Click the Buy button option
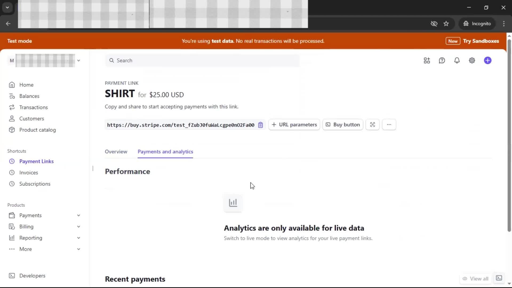Viewport: 512px width, 288px height. click(x=343, y=125)
